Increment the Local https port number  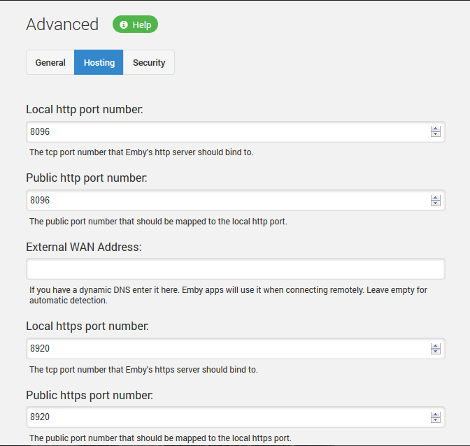tap(436, 346)
